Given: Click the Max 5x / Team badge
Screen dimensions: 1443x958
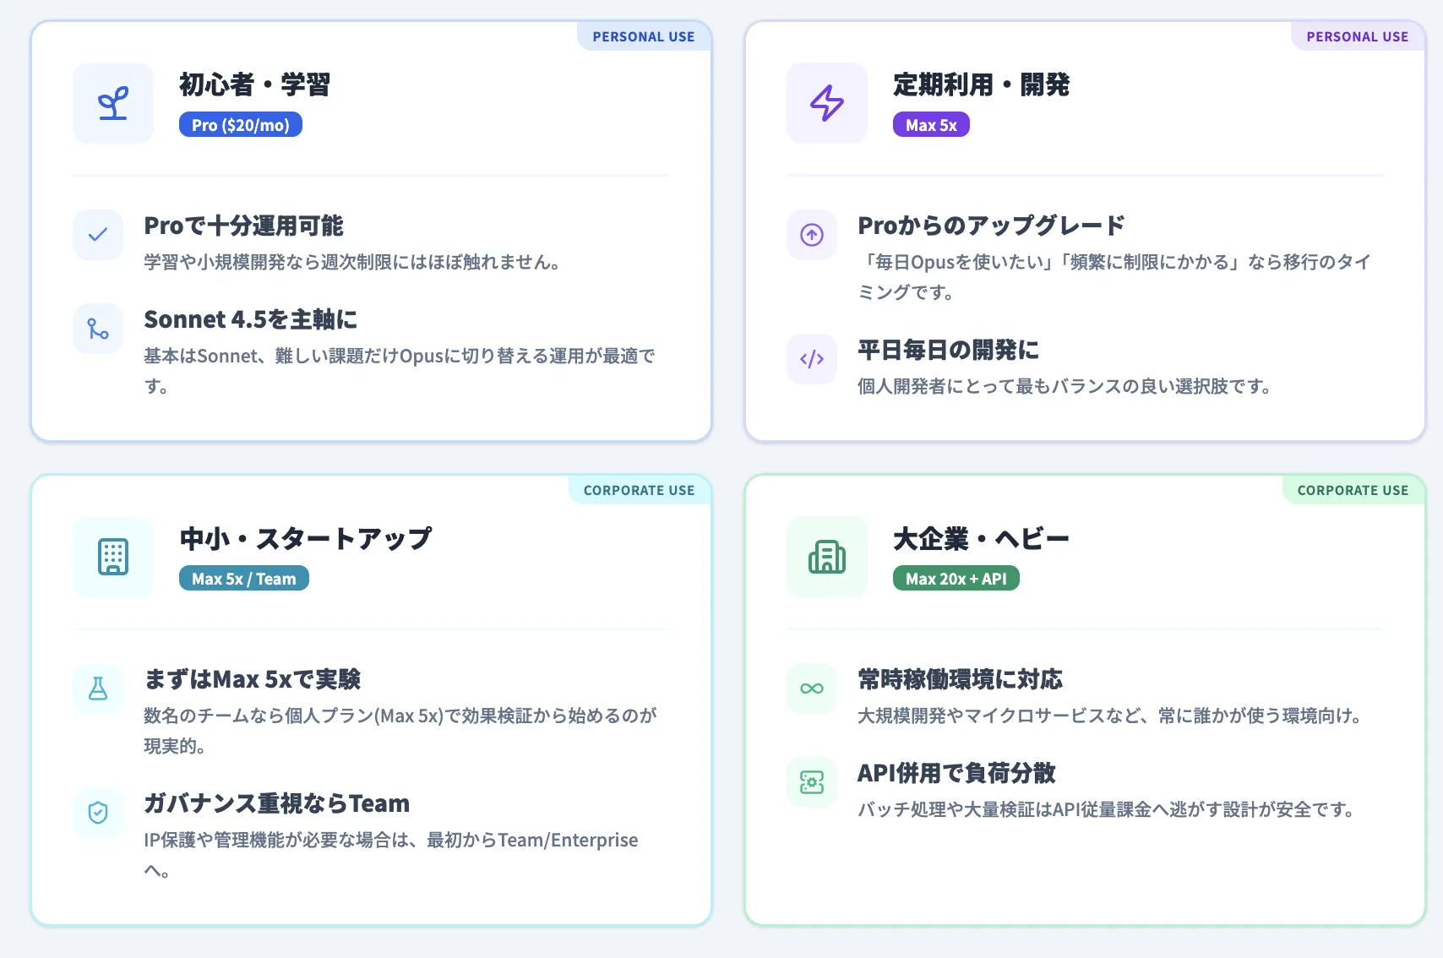Looking at the screenshot, I should [243, 578].
